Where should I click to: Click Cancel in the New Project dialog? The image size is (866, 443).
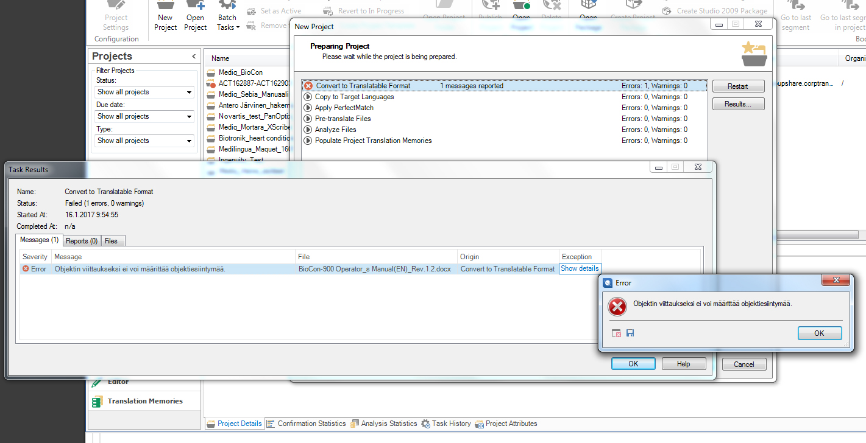click(x=744, y=365)
